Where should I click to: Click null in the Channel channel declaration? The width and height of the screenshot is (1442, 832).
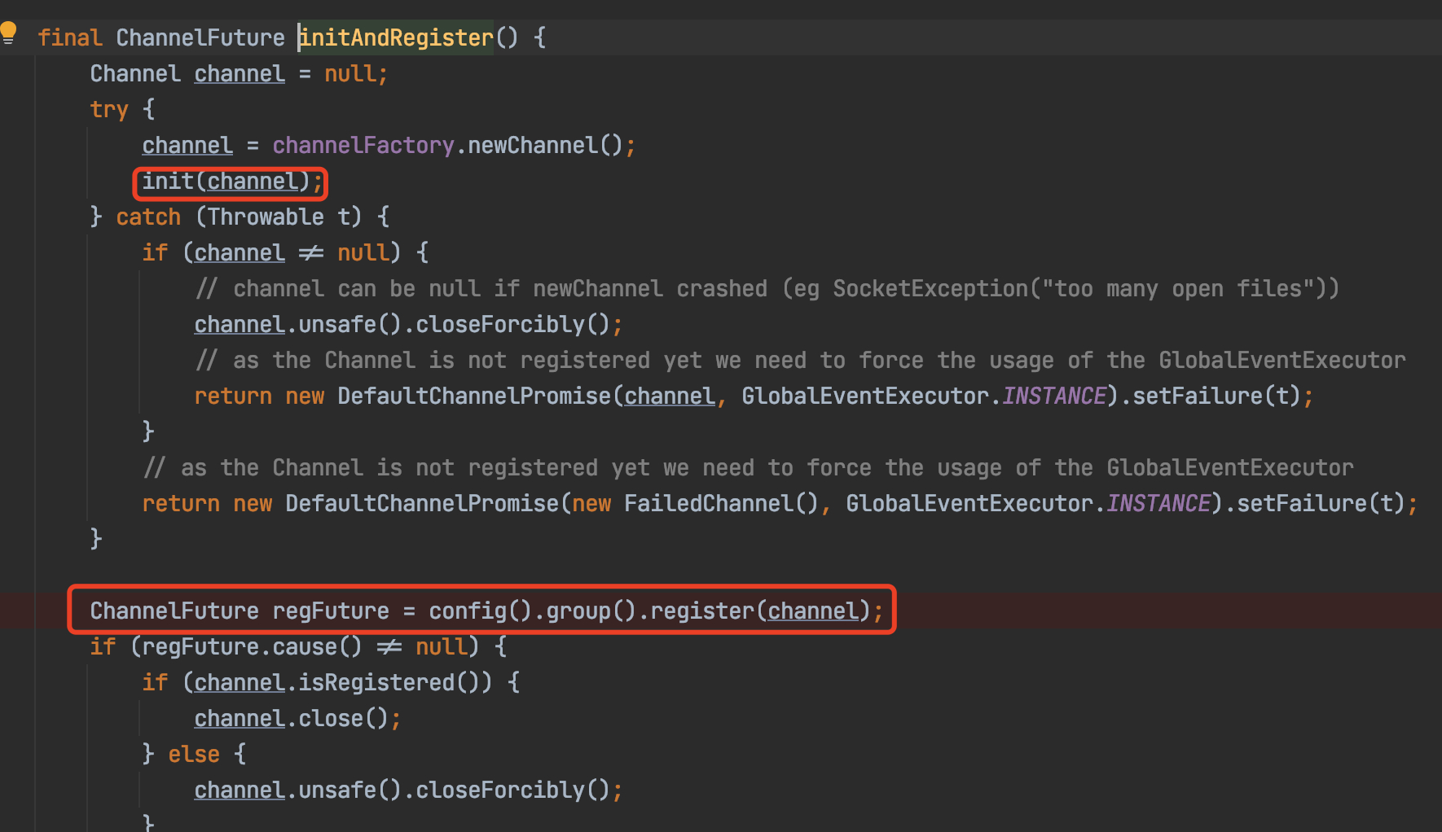[x=350, y=73]
